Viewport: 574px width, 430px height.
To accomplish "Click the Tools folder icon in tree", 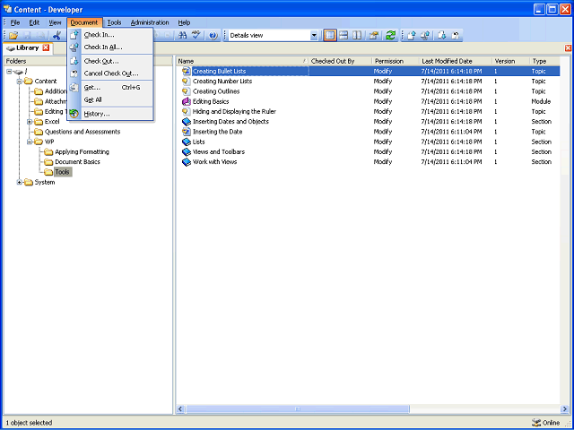I will click(x=48, y=172).
